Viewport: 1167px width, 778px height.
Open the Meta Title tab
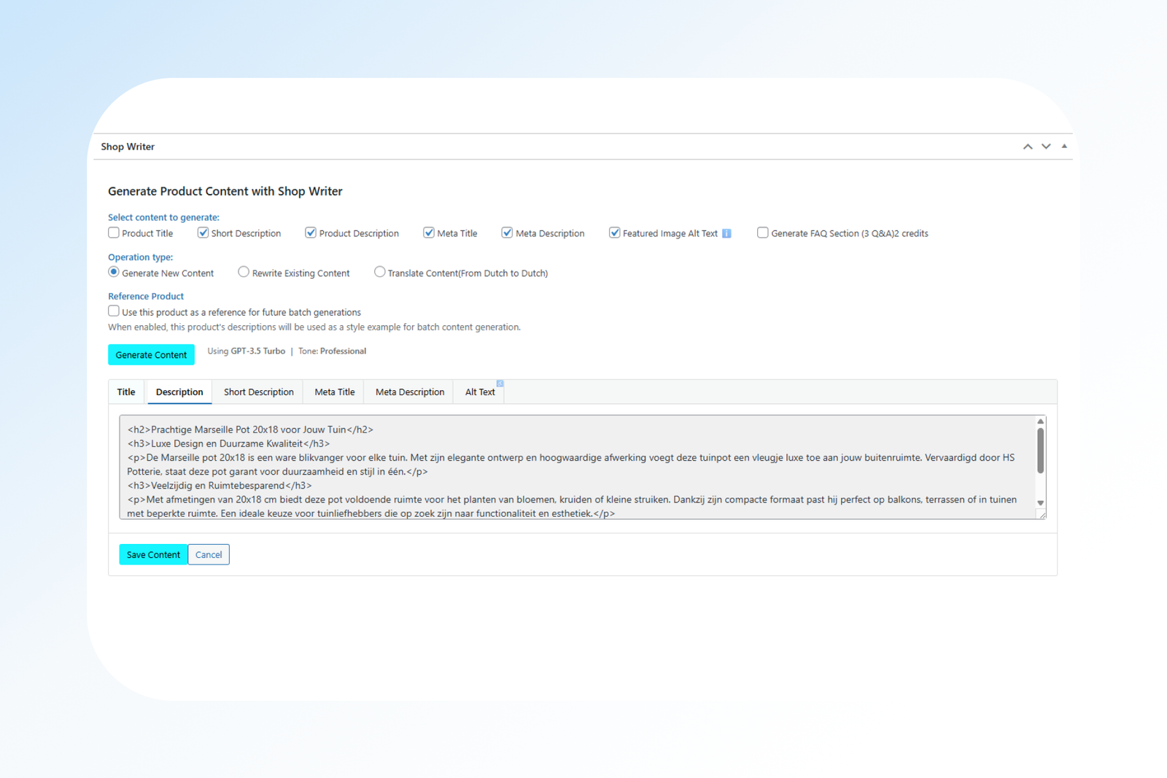click(334, 392)
